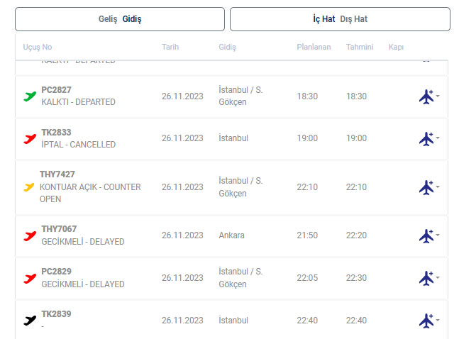
Task: Open the dropdown arrow for flight PC2829
Action: click(x=438, y=278)
